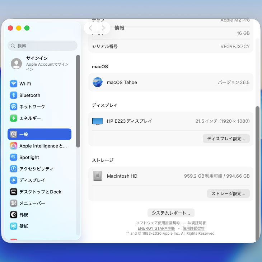Viewport: 262px width, 262px height.
Task: Click 21.5インチ (1920 × 1080) text
Action: point(223,121)
